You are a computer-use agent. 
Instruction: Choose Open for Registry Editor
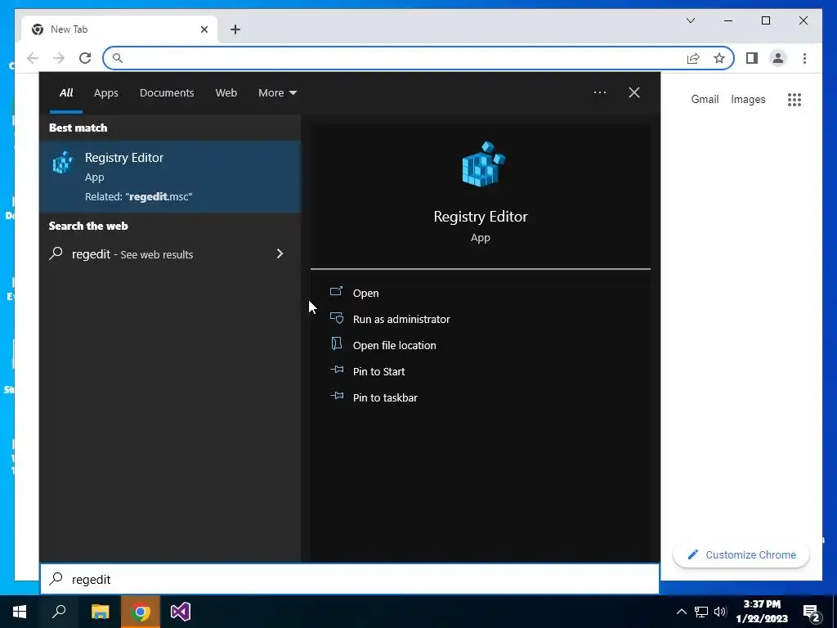pyautogui.click(x=365, y=293)
